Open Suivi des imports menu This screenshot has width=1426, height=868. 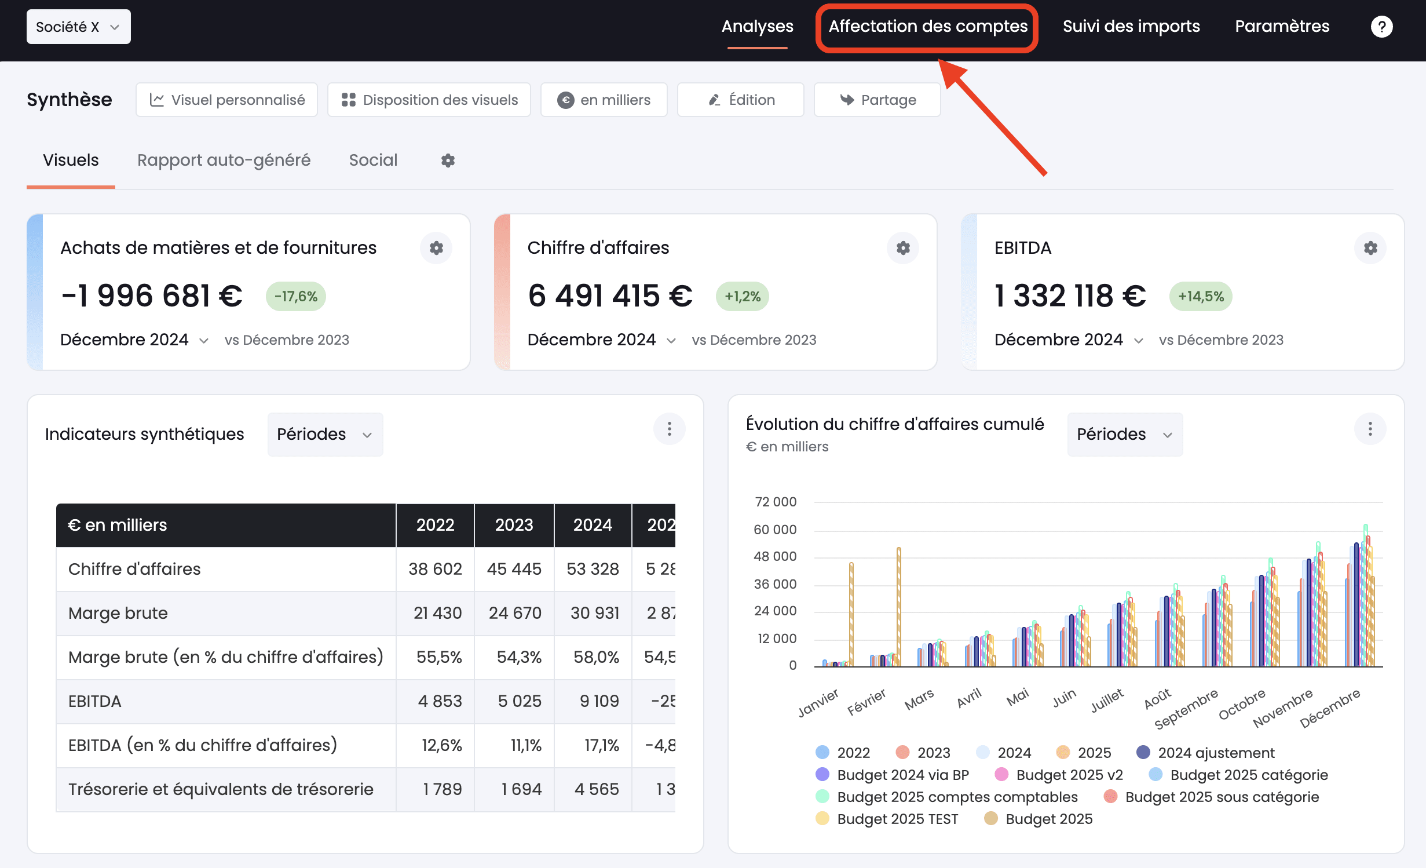pyautogui.click(x=1131, y=27)
